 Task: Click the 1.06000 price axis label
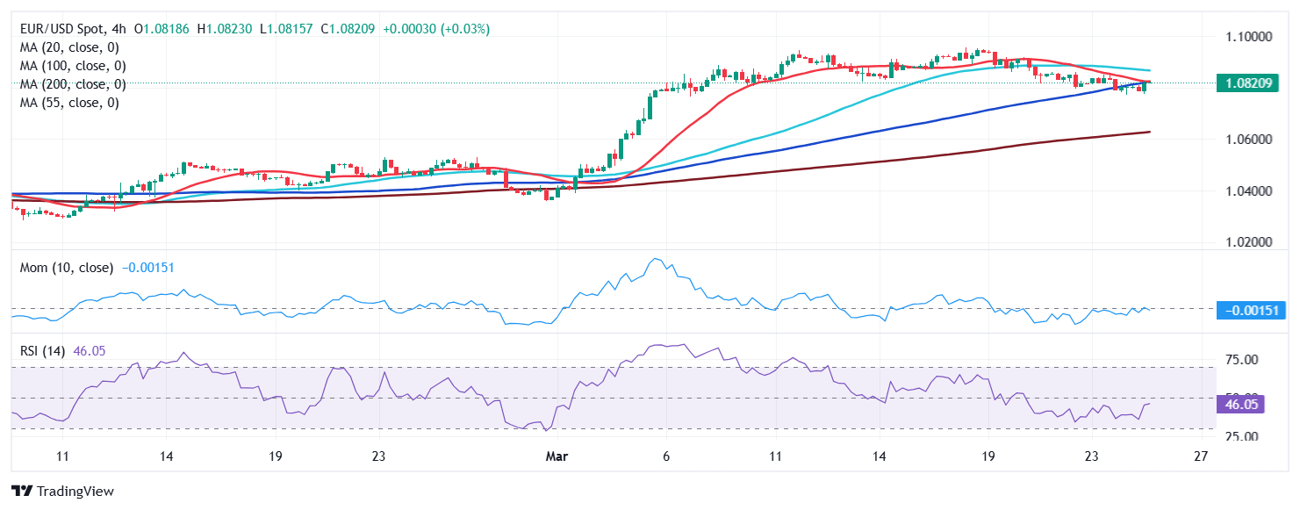tap(1251, 140)
